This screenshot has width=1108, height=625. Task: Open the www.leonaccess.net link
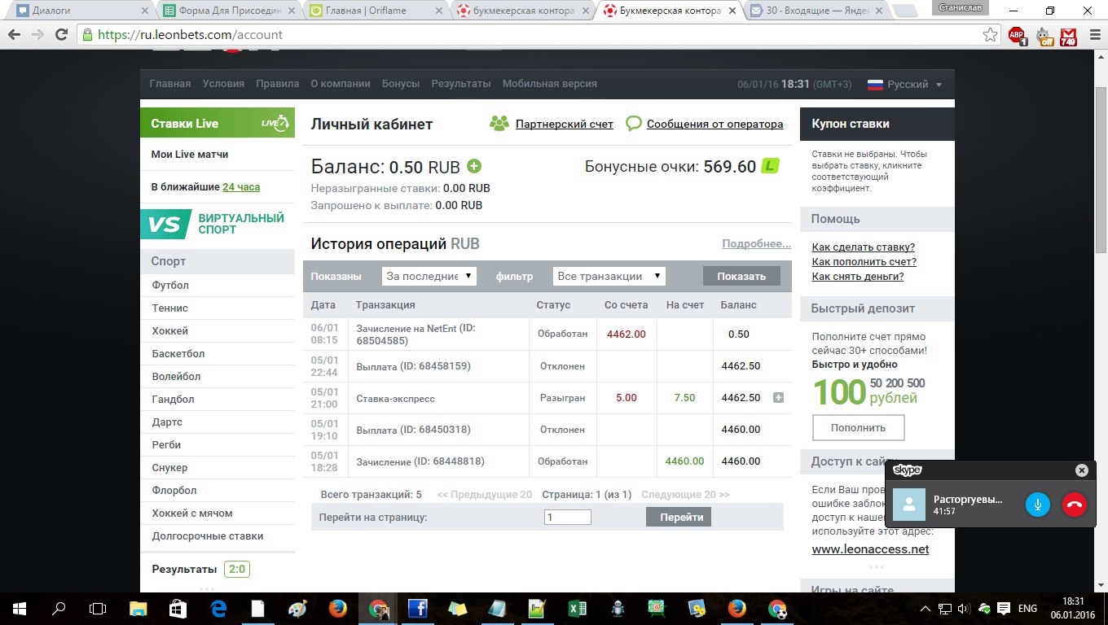click(x=870, y=549)
